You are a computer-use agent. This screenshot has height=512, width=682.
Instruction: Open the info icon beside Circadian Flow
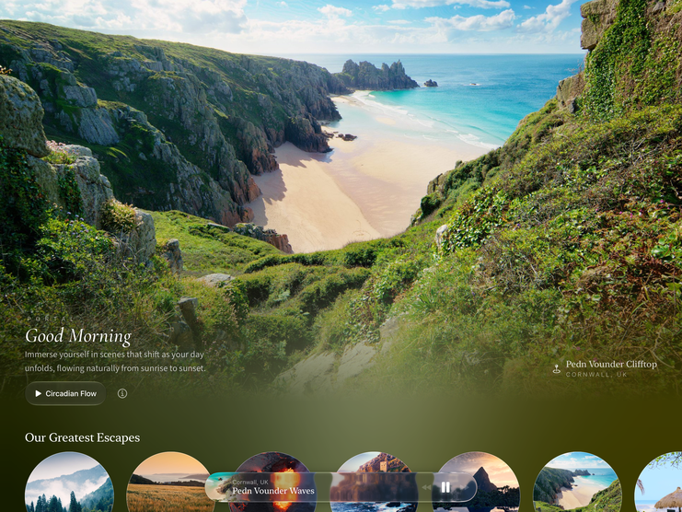click(x=122, y=393)
